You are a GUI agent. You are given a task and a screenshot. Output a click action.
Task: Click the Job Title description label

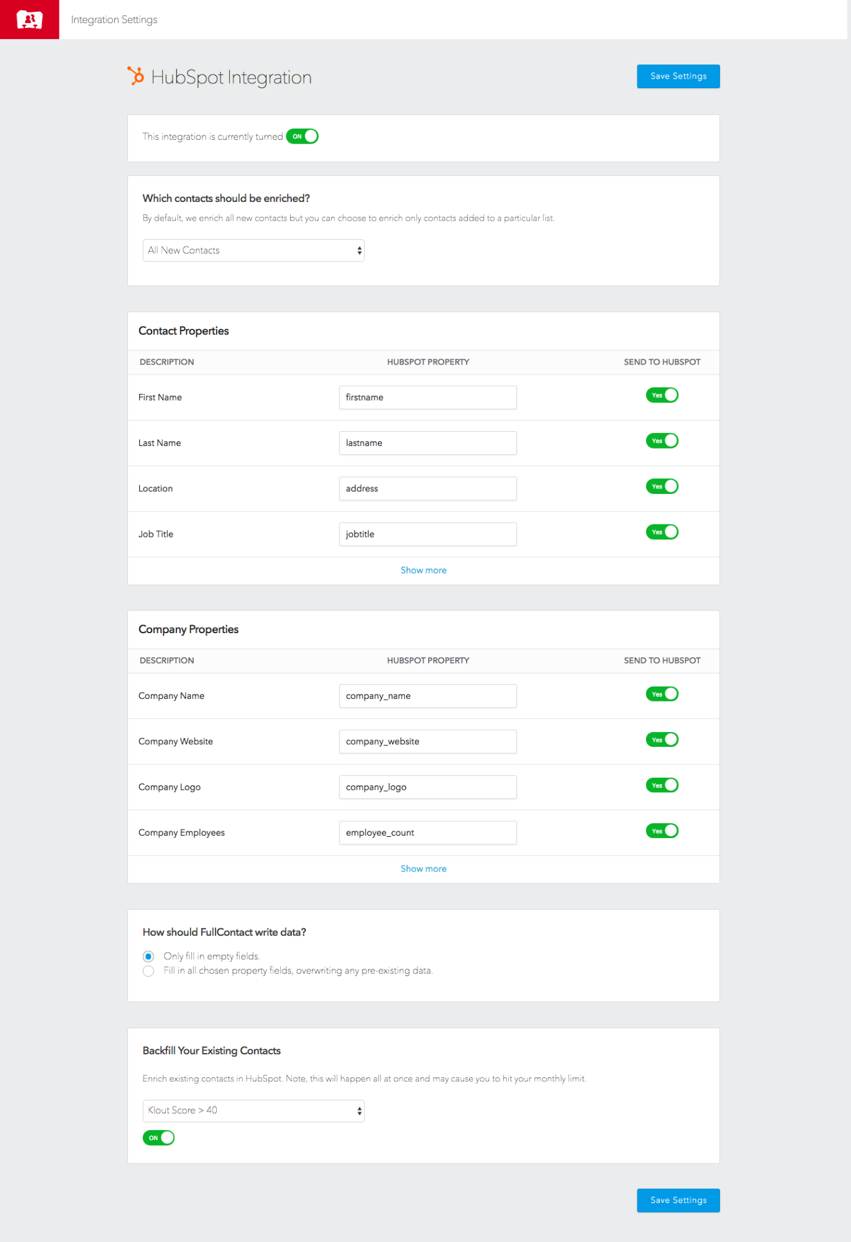pyautogui.click(x=156, y=534)
